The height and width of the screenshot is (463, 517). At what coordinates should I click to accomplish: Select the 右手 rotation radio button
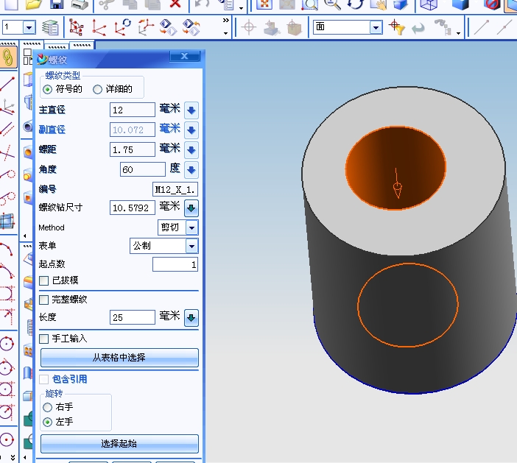pyautogui.click(x=47, y=407)
